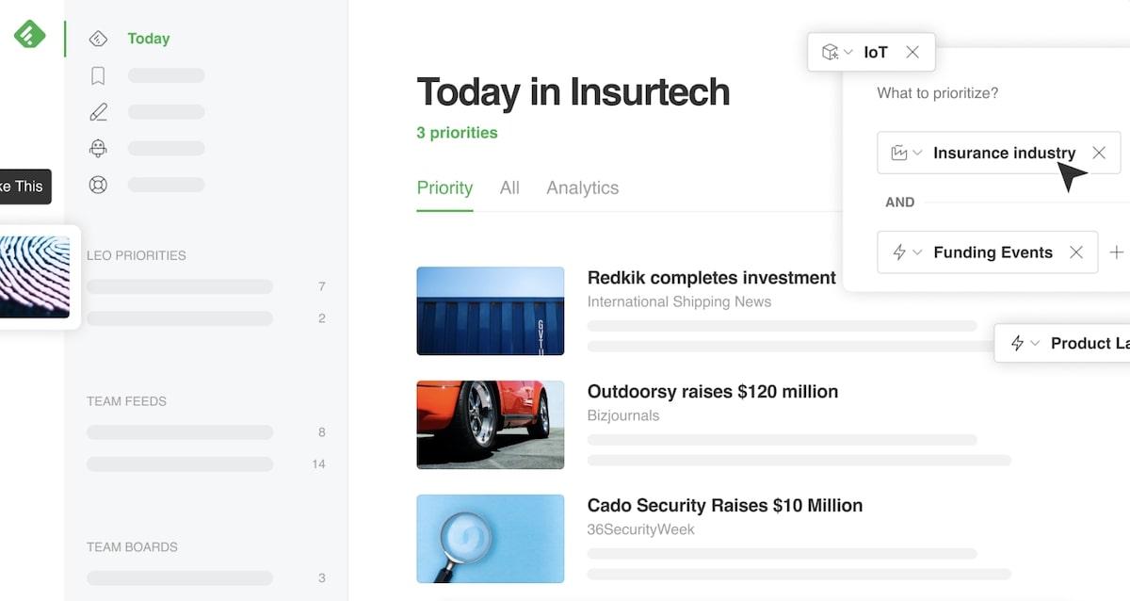The image size is (1130, 601).
Task: Add another priority condition with plus
Action: tap(1116, 252)
